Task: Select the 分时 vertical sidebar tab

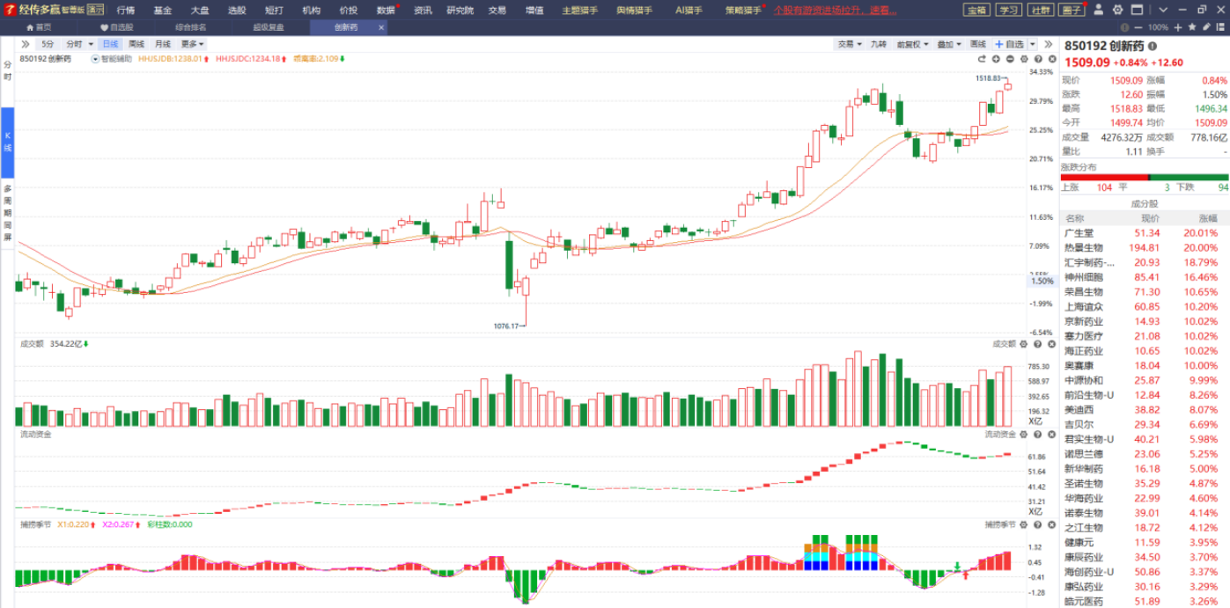Action: point(7,70)
